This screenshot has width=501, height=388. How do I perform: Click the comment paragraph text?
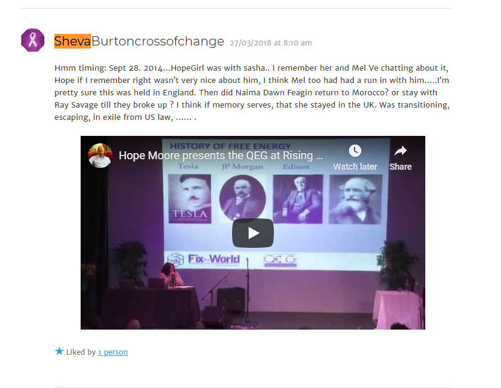tap(252, 93)
